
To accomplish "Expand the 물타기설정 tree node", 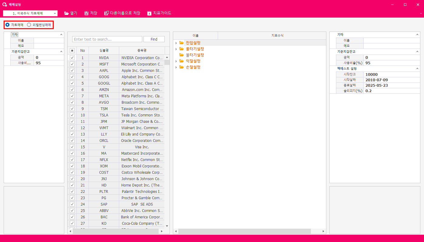I will (176, 49).
